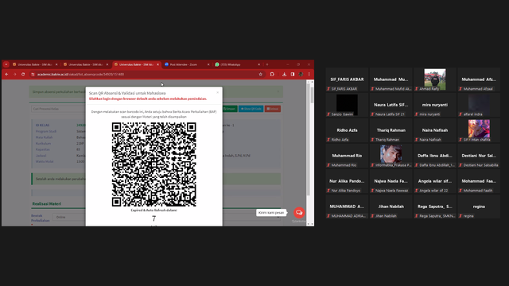Expand the tab search dropdown arrow
Screen dimensions: 509x286
6,64
